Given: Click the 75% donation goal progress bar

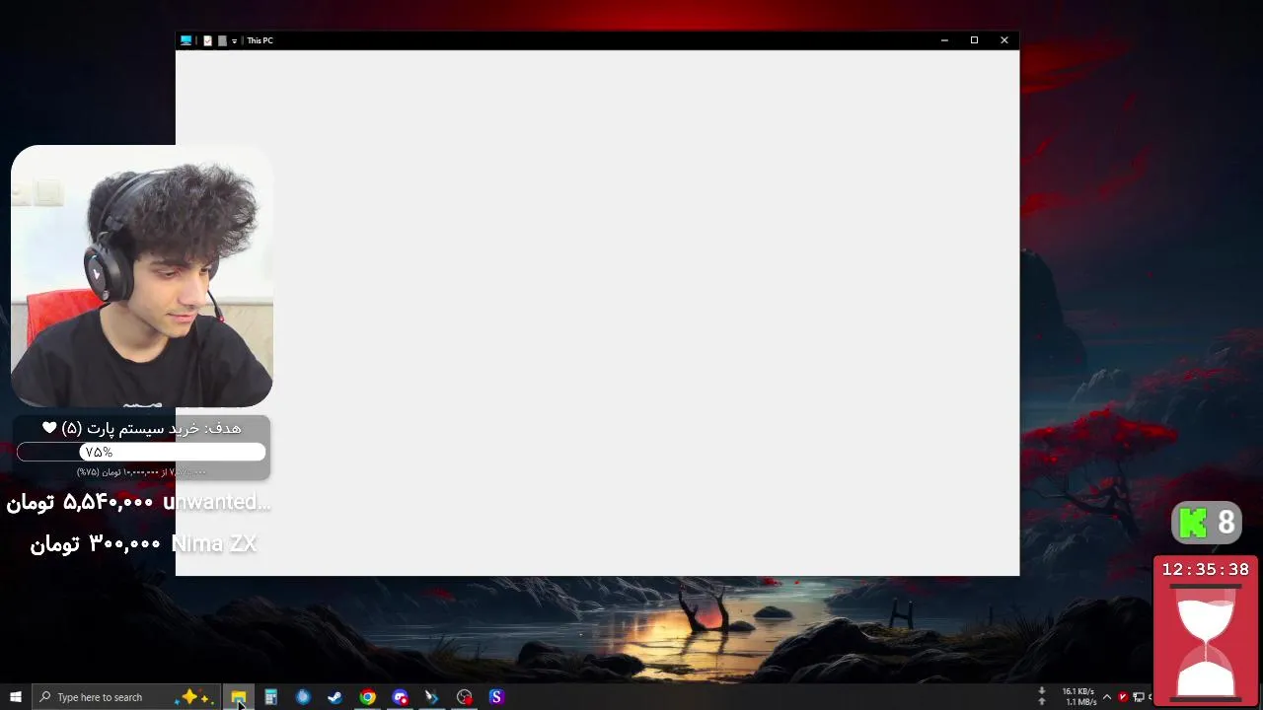Looking at the screenshot, I should click(x=141, y=452).
